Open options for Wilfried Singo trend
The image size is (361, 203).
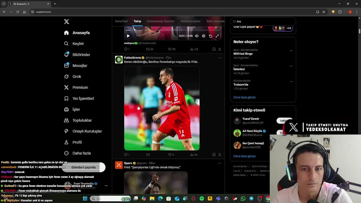291,51
